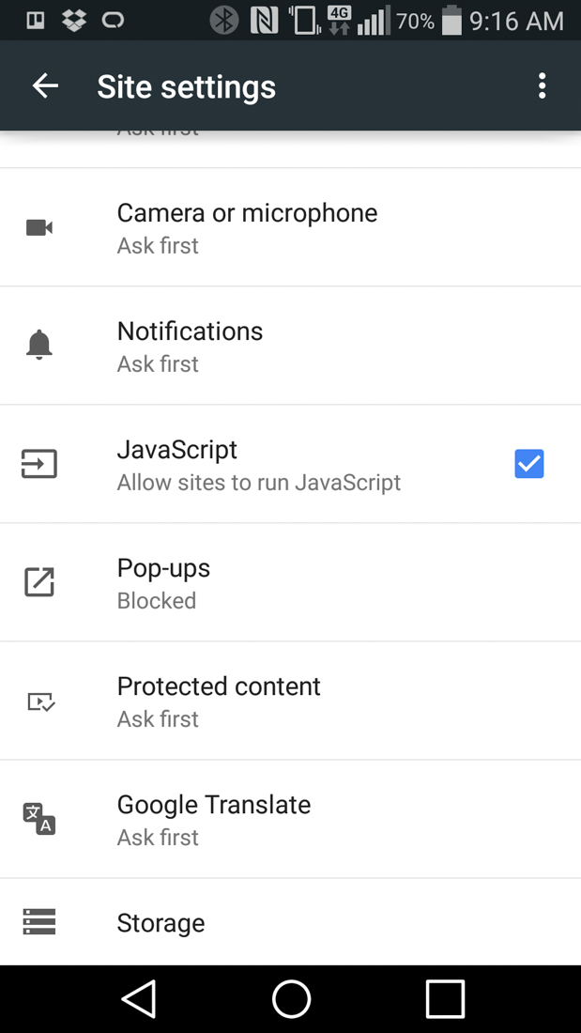Tap the Google Translate icon
The height and width of the screenshot is (1033, 581).
tap(39, 819)
